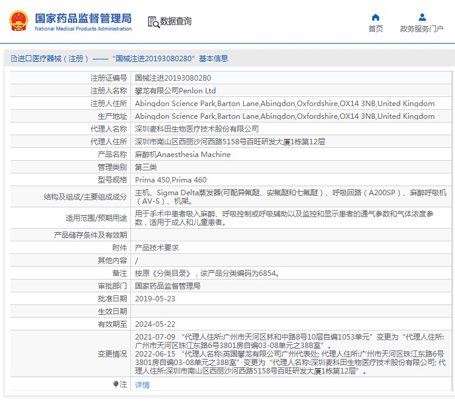
Task: Open 政务服务门户 text link
Action: coord(422,29)
